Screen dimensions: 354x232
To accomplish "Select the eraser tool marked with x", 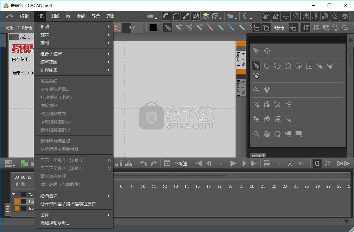I will click(330, 66).
